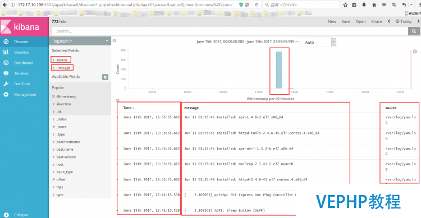Screen dimensions: 421x218
Task: Go to next time period arrow
Action: tap(418, 21)
